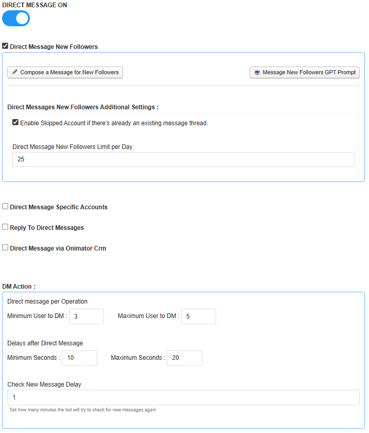The width and height of the screenshot is (369, 433).
Task: Open Compose a Message for New Followers
Action: tap(65, 72)
